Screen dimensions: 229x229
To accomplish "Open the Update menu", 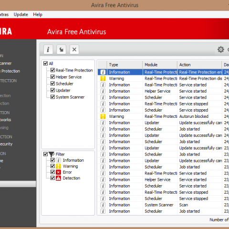I will [x=21, y=14].
